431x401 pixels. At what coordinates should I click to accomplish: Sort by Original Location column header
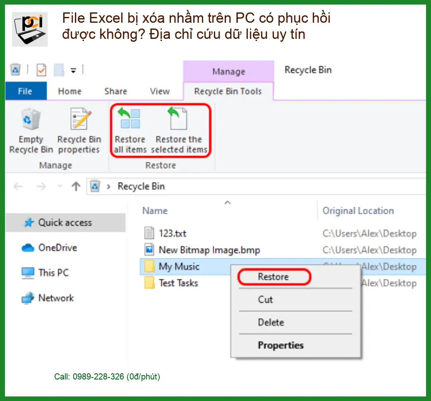(358, 211)
